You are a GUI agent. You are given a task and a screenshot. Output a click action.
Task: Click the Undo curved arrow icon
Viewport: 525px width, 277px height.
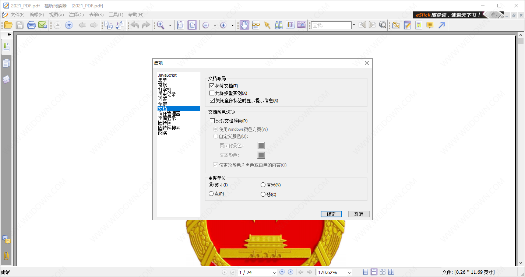coord(135,25)
